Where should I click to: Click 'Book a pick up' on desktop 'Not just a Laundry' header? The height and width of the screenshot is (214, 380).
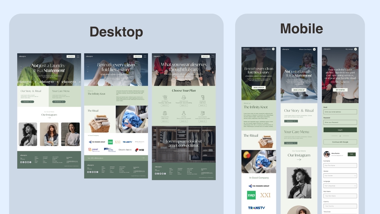[x=71, y=56]
